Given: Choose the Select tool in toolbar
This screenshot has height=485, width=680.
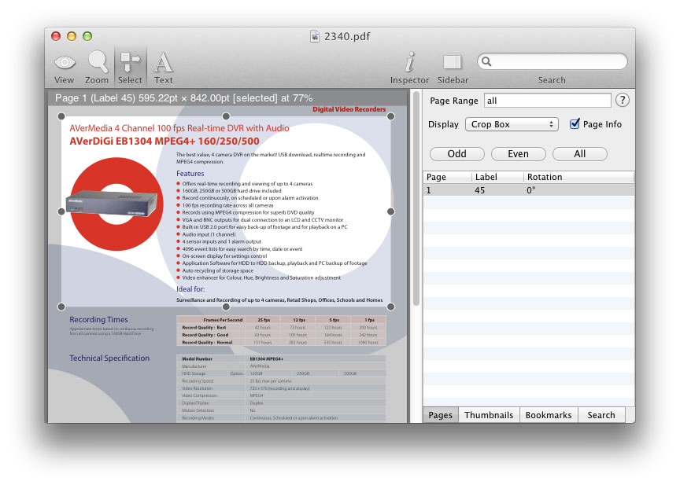Looking at the screenshot, I should [130, 68].
